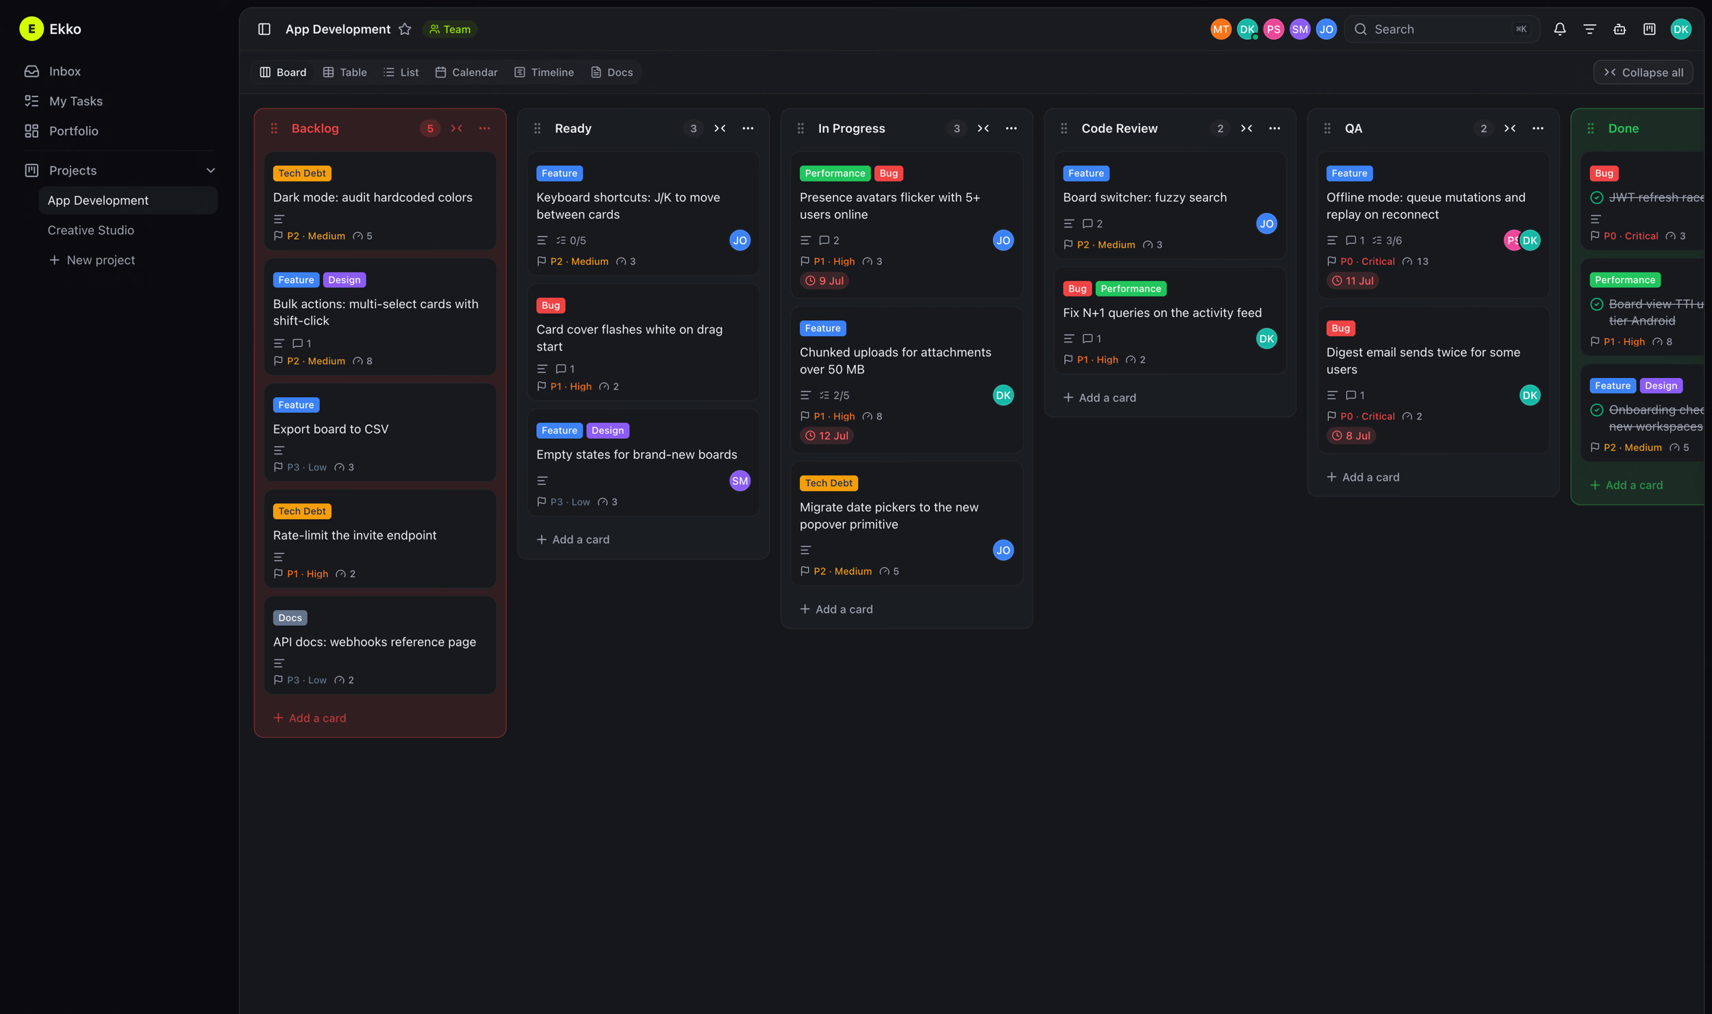Star the App Development project
The image size is (1712, 1014).
click(405, 29)
